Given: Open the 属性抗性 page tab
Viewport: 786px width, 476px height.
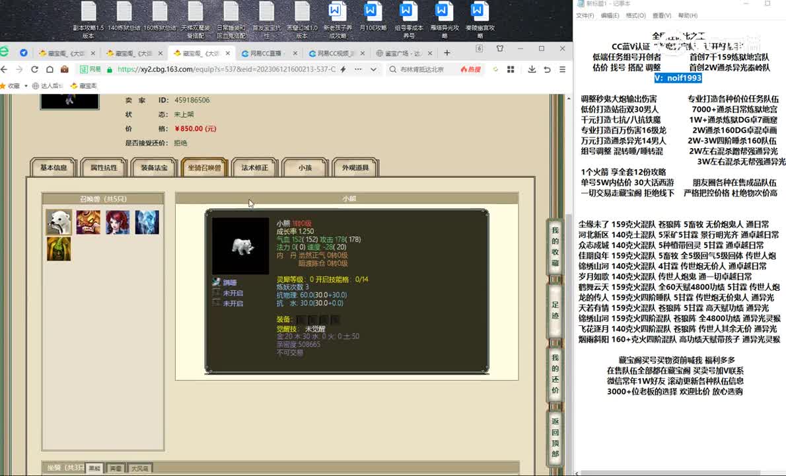Looking at the screenshot, I should (x=104, y=167).
